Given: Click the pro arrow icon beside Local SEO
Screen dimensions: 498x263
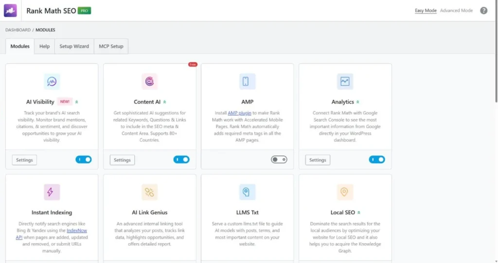Looking at the screenshot, I should coord(359,212).
